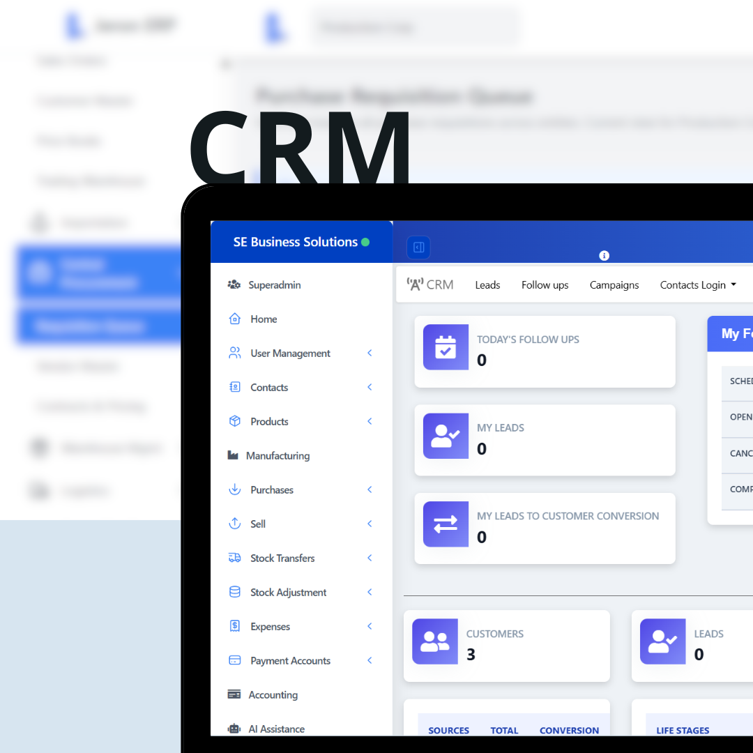The width and height of the screenshot is (753, 753).
Task: Click the Home icon in sidebar
Action: pos(235,319)
